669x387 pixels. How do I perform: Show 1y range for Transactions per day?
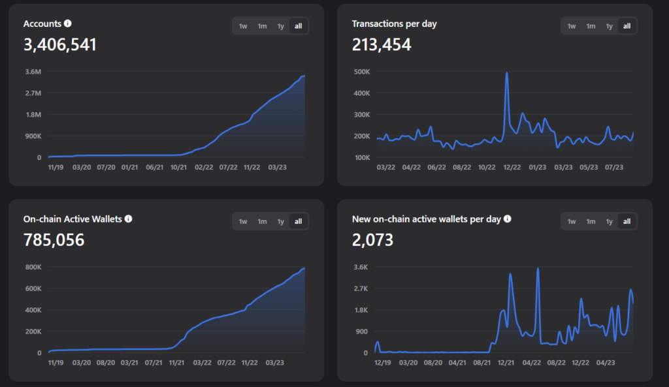coord(610,26)
